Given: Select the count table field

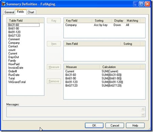Looking at the screenshot, I should [x=12, y=50].
